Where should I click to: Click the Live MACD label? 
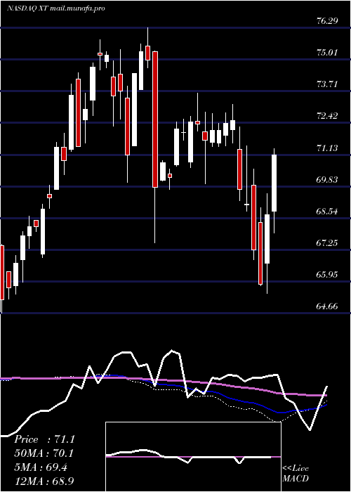click(296, 473)
